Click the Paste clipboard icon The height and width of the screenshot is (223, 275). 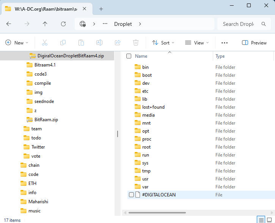tap(81, 43)
